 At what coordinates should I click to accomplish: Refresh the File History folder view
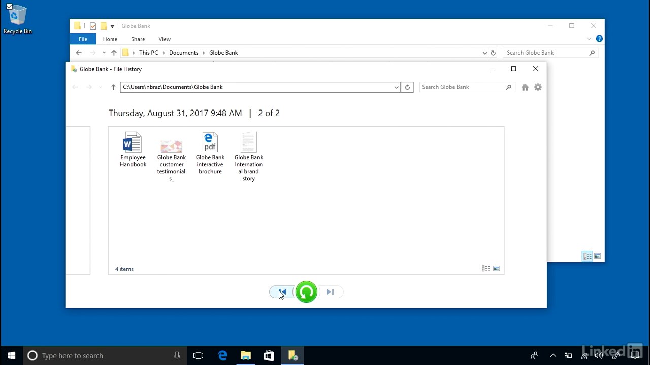(407, 87)
